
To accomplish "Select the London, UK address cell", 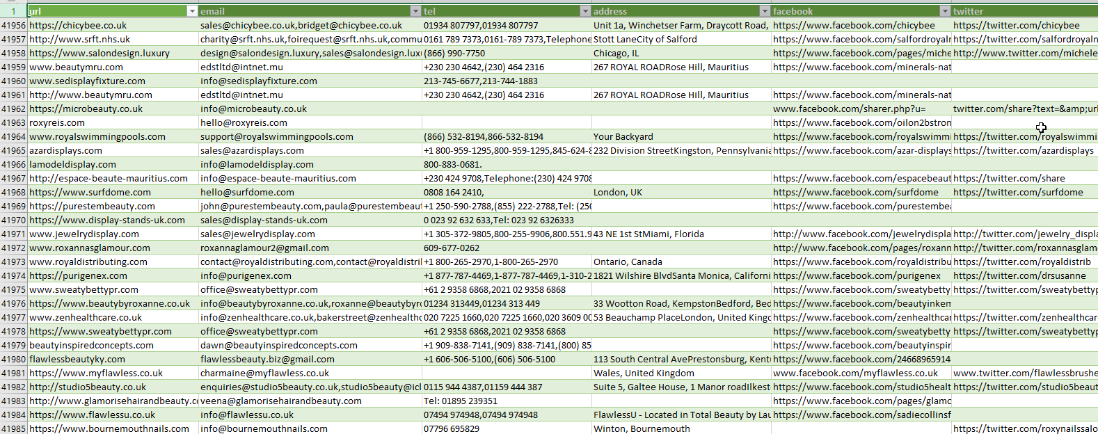I will coord(681,192).
